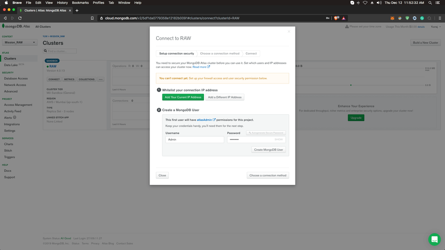Click Add a Different IP Address button
The image size is (445, 250).
click(x=224, y=97)
